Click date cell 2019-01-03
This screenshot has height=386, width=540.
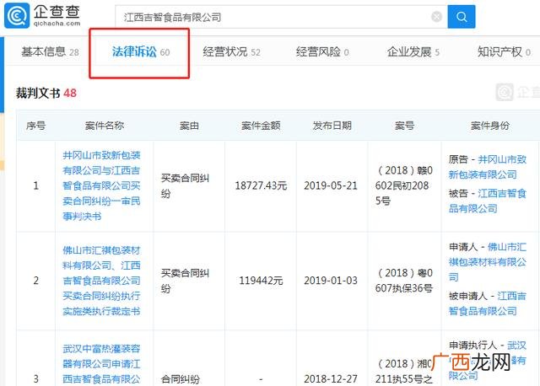[x=331, y=281]
